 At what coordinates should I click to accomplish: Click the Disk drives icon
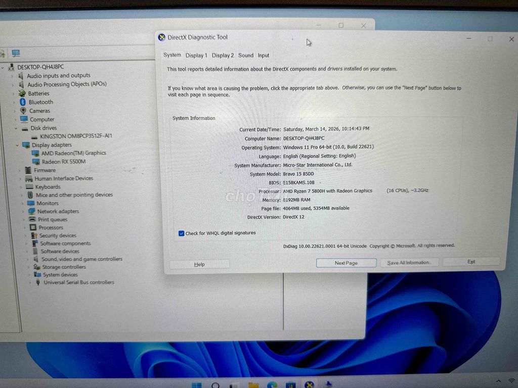(25, 128)
